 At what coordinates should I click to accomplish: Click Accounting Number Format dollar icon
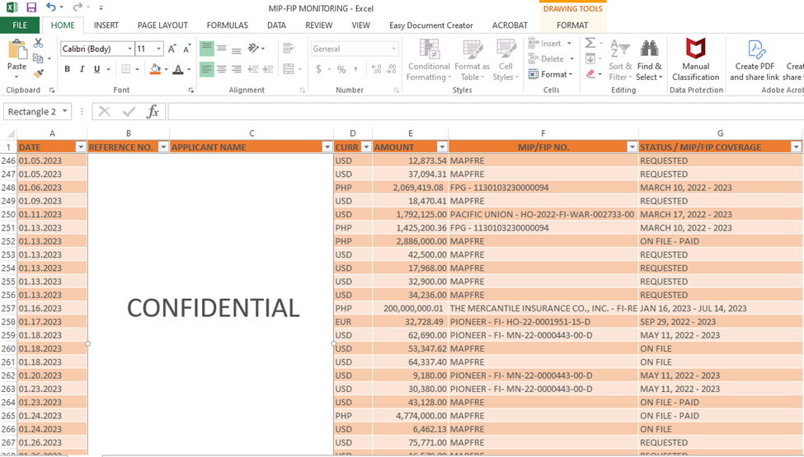(318, 69)
